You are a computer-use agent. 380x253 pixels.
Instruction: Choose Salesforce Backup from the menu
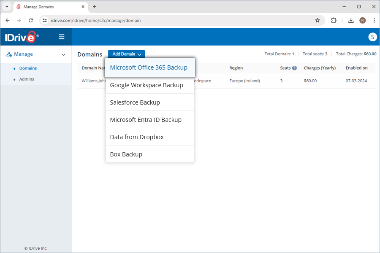pyautogui.click(x=150, y=102)
